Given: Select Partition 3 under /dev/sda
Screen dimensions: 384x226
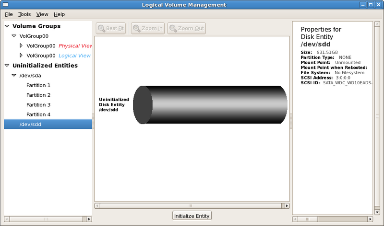Looking at the screenshot, I should 38,105.
